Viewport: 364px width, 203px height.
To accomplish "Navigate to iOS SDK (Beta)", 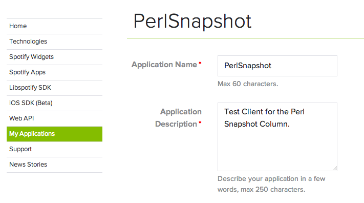I will click(x=54, y=103).
